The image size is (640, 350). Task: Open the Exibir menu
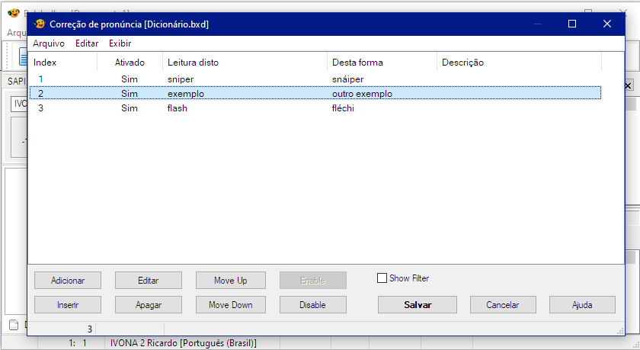(x=120, y=43)
